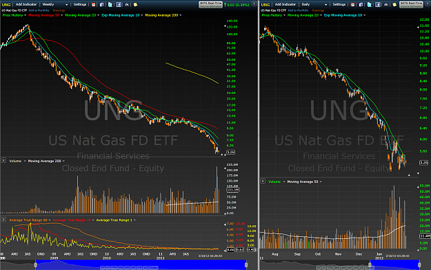Click the red snapshot icon in weekly chart
The height and width of the screenshot is (270, 431).
pos(94,5)
